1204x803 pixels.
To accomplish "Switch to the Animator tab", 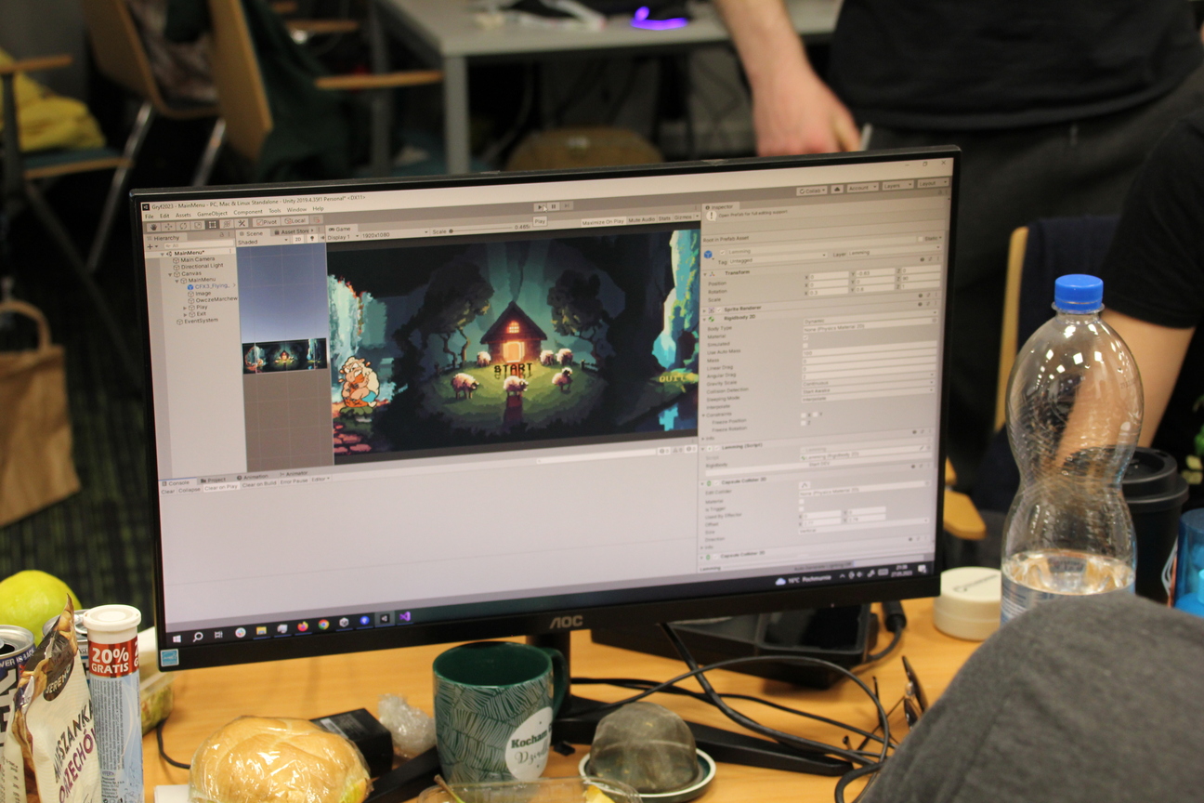I will coord(294,473).
